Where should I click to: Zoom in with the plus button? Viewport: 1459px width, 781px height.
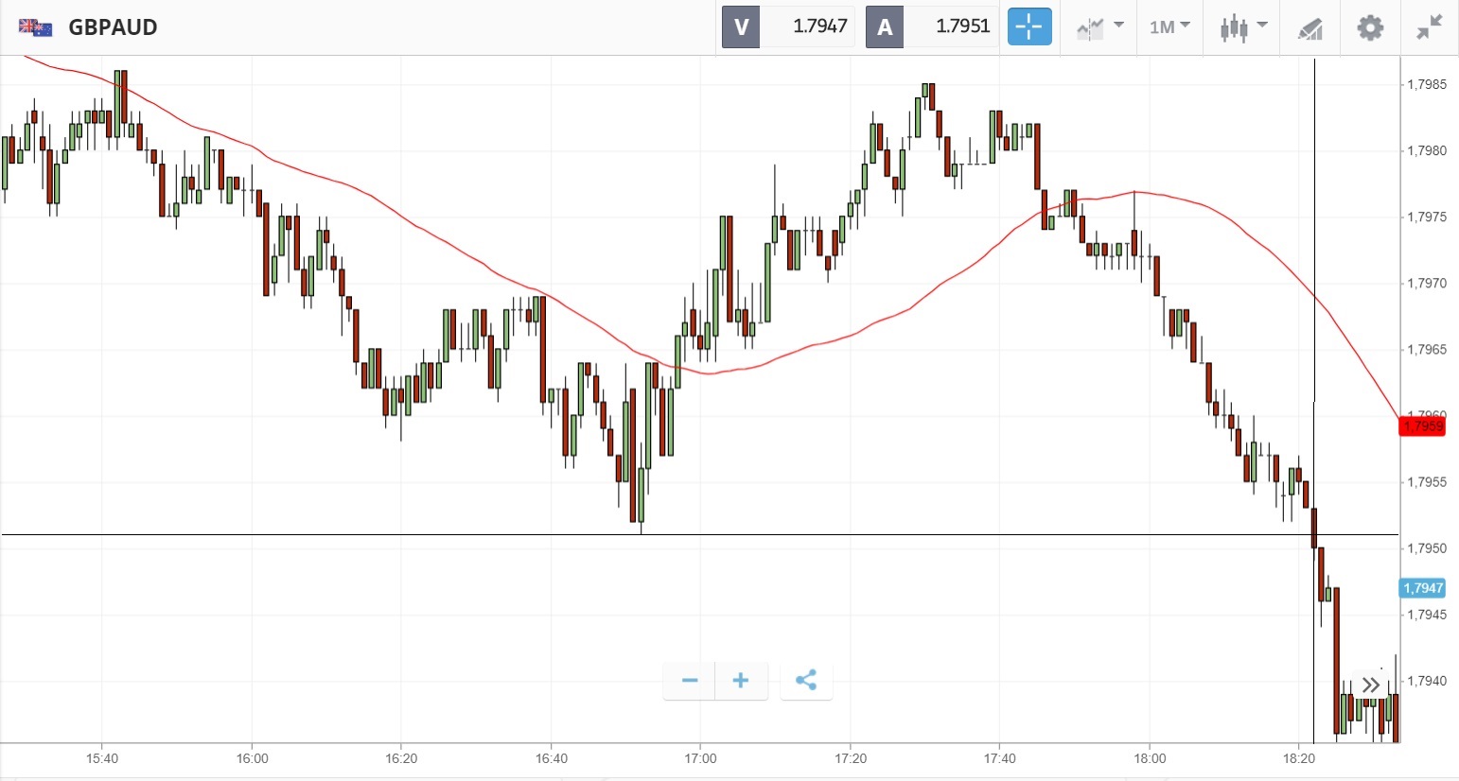[x=741, y=681]
